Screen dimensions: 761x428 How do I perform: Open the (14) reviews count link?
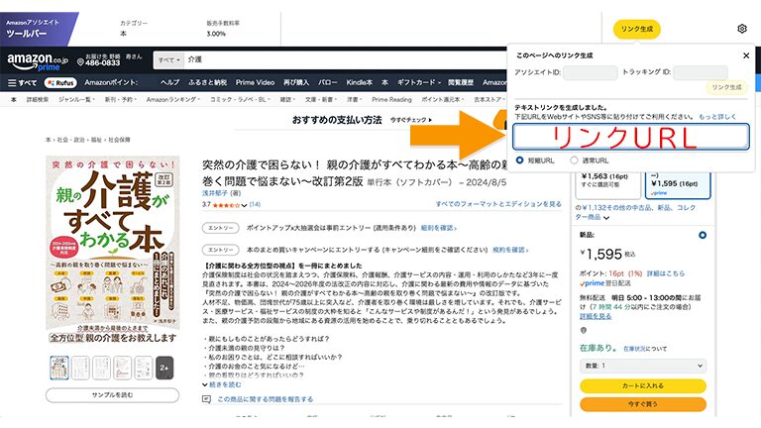click(255, 205)
